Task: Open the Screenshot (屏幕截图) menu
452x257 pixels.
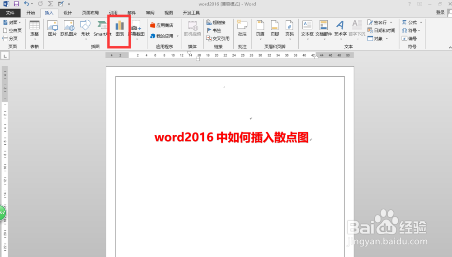Action: pyautogui.click(x=137, y=30)
